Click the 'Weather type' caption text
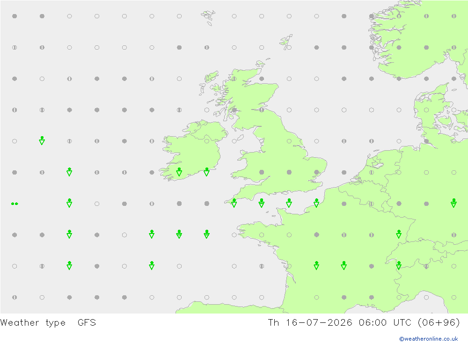 pyautogui.click(x=33, y=323)
